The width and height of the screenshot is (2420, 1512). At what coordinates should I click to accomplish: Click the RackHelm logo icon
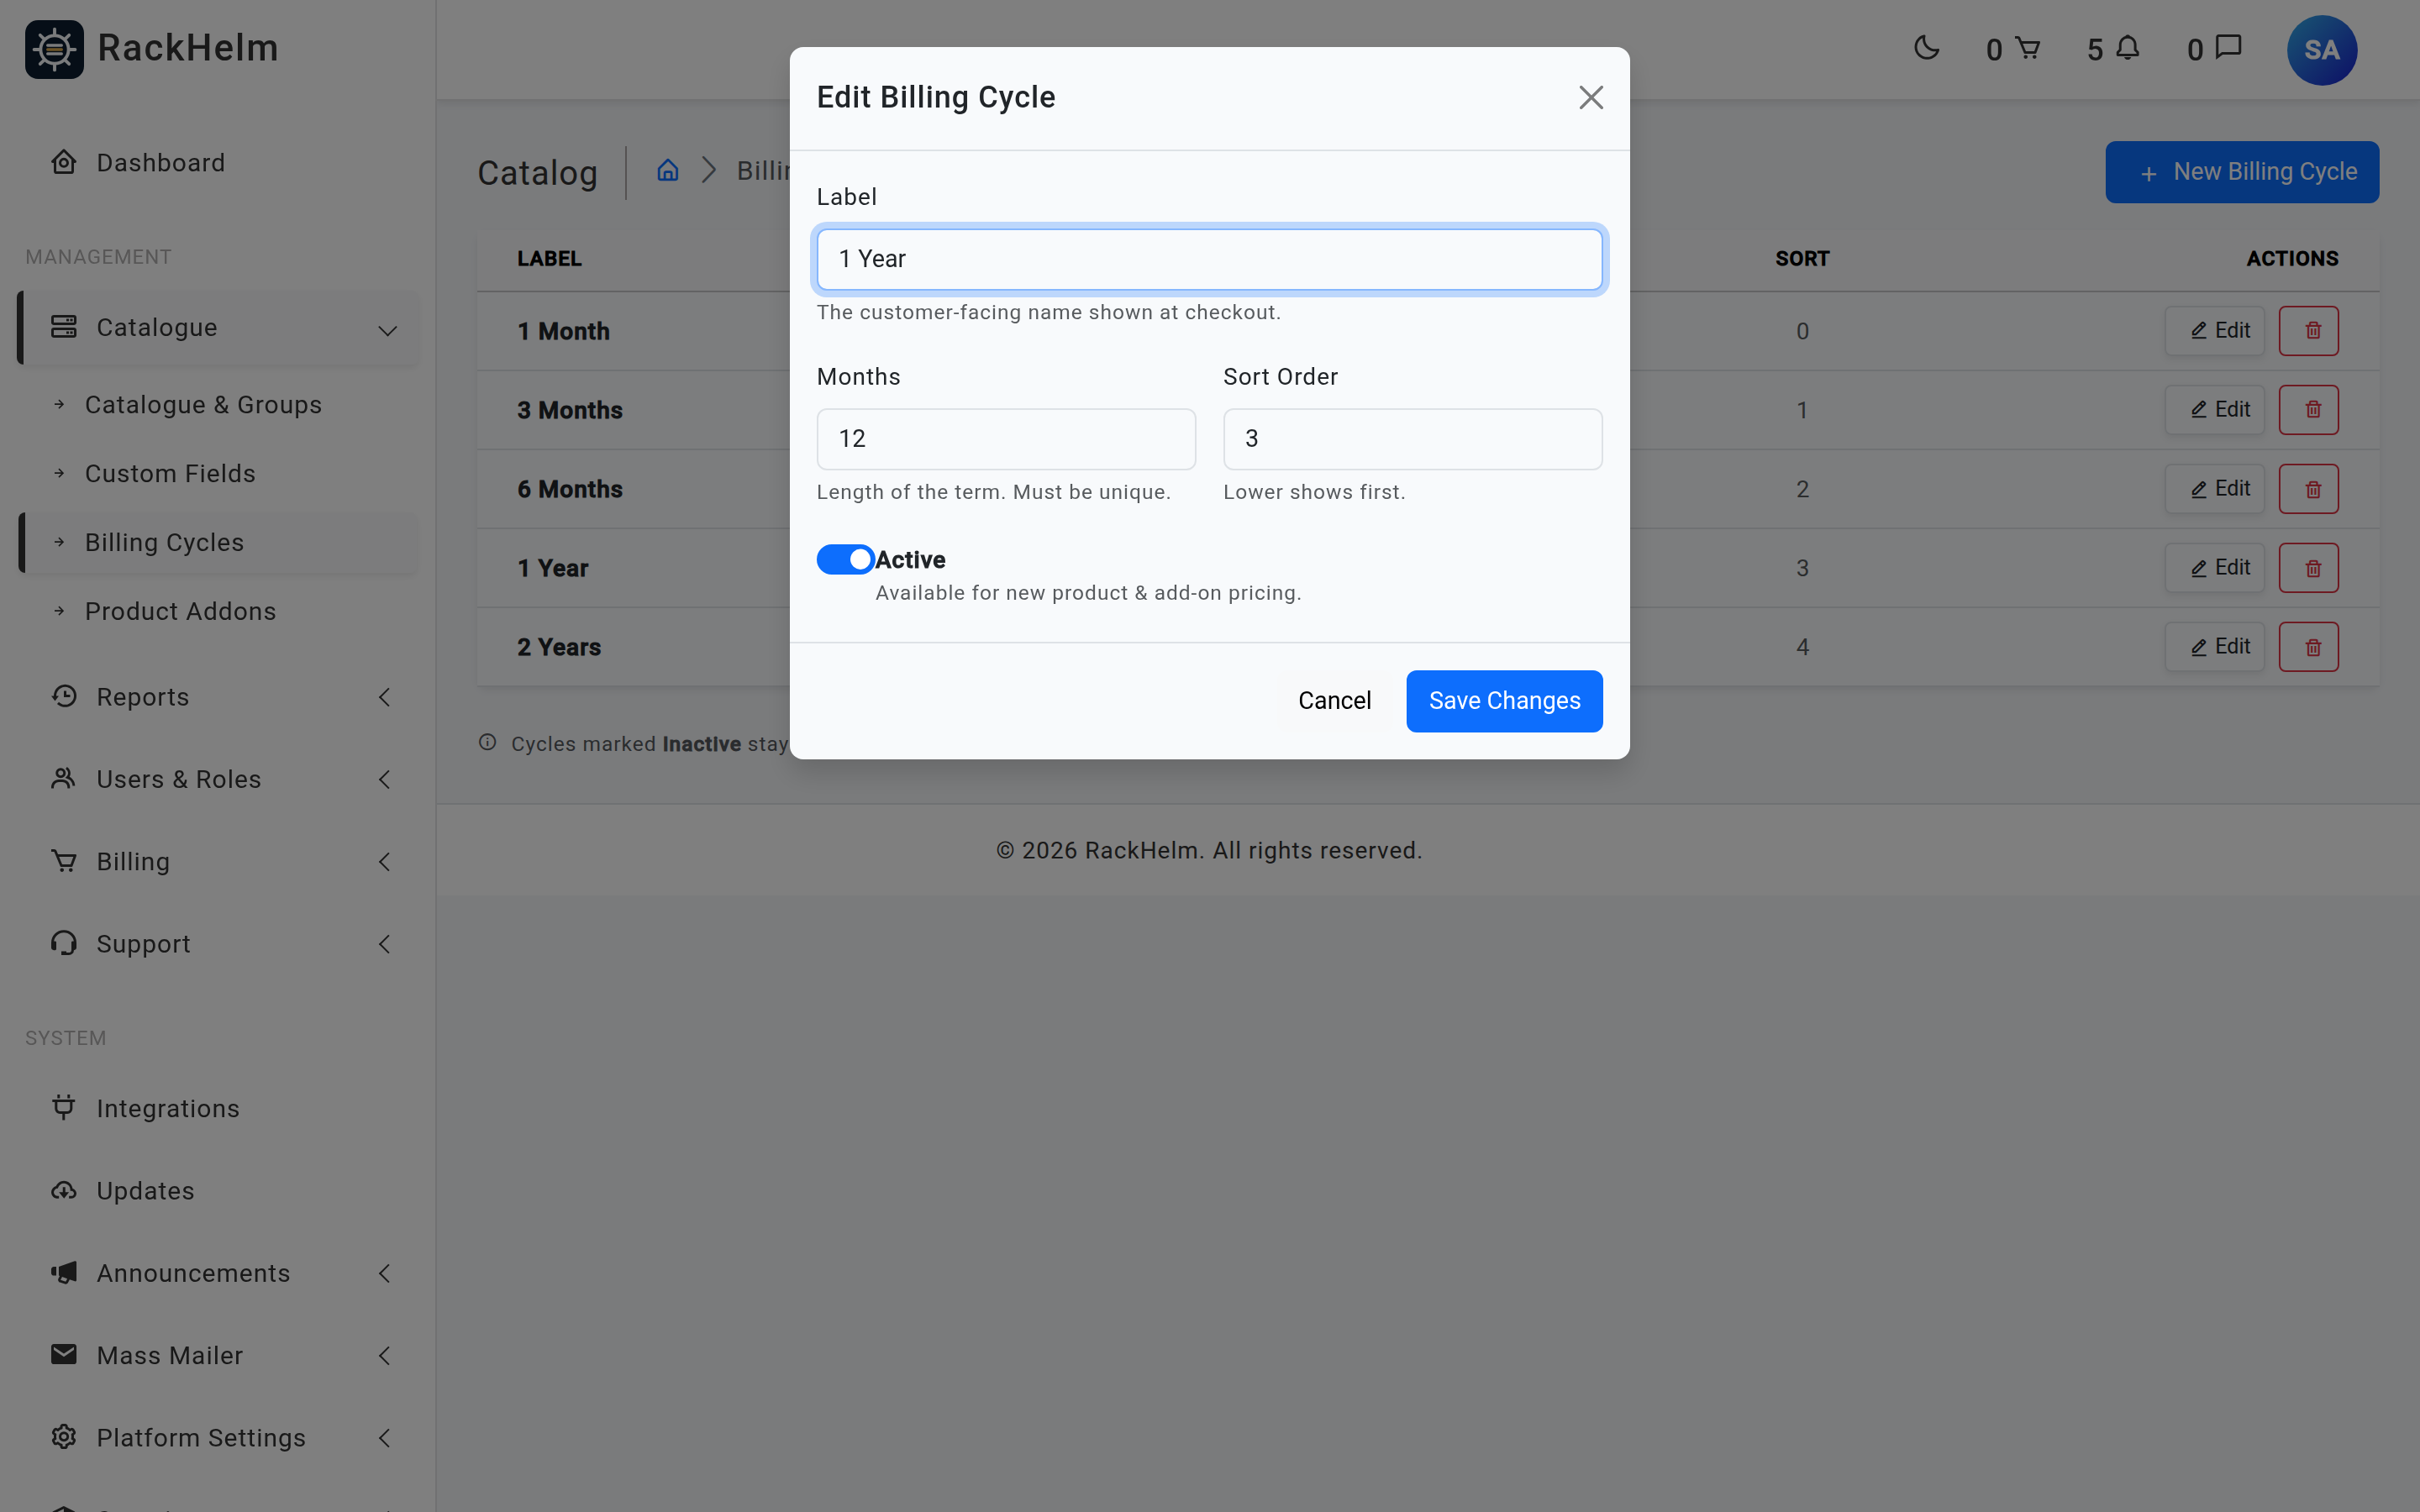[x=54, y=49]
